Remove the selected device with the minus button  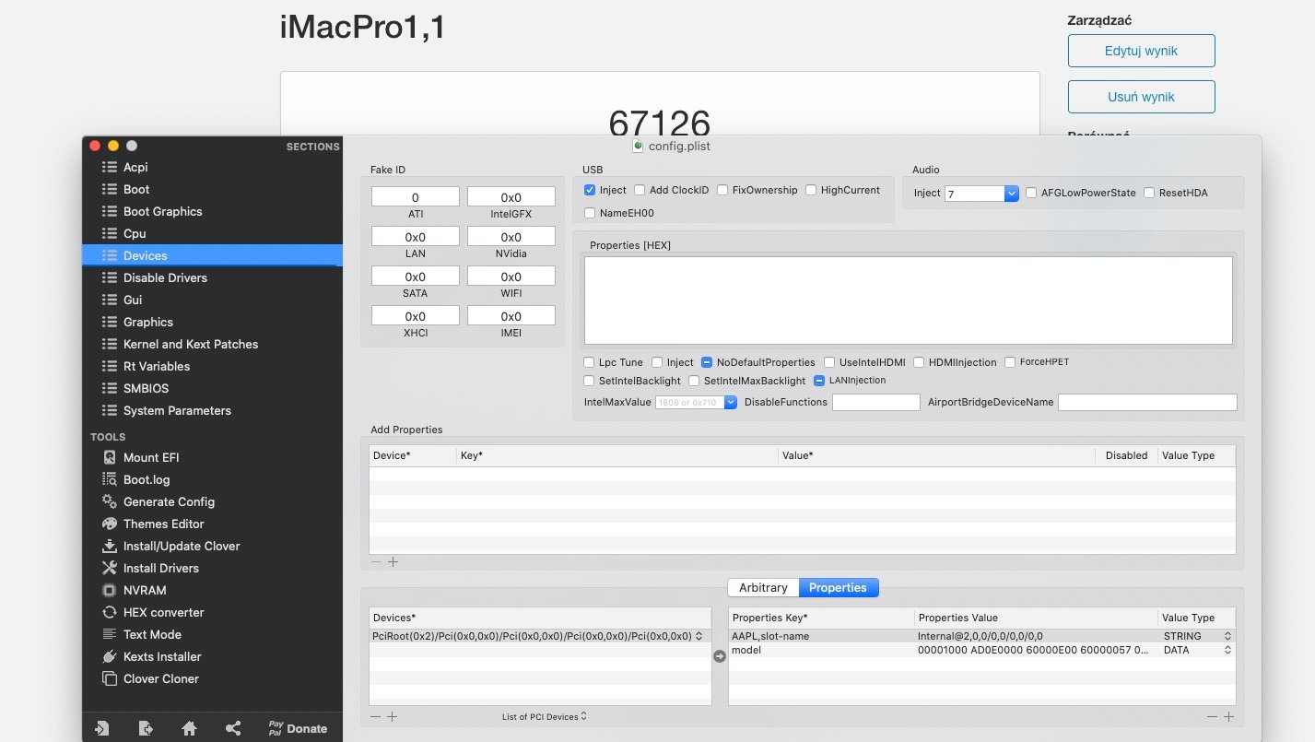[x=376, y=716]
